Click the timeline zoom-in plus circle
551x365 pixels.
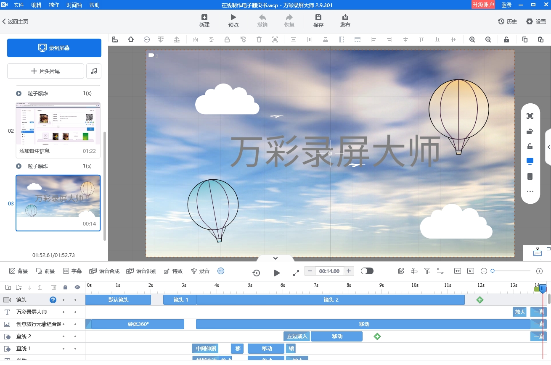(x=540, y=271)
